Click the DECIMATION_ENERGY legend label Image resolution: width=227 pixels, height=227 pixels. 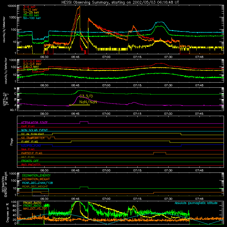tap(36, 175)
